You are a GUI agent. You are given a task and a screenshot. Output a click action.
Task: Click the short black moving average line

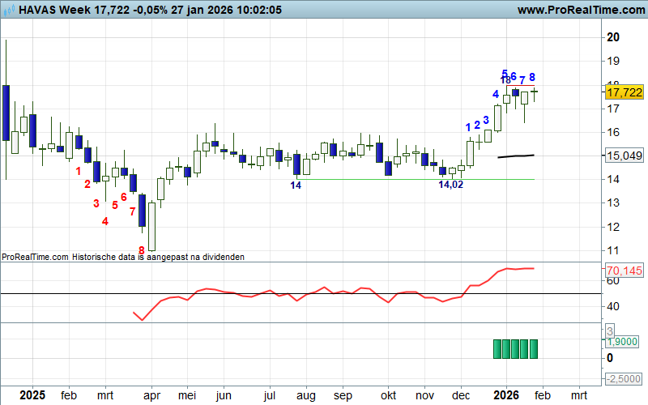515,156
